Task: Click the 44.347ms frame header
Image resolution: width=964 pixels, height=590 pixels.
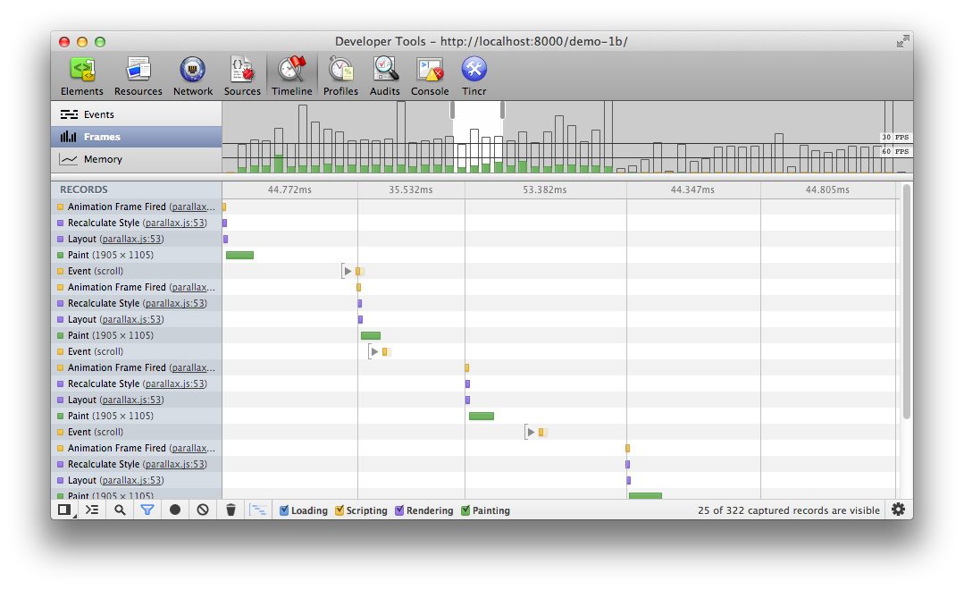Action: 693,190
